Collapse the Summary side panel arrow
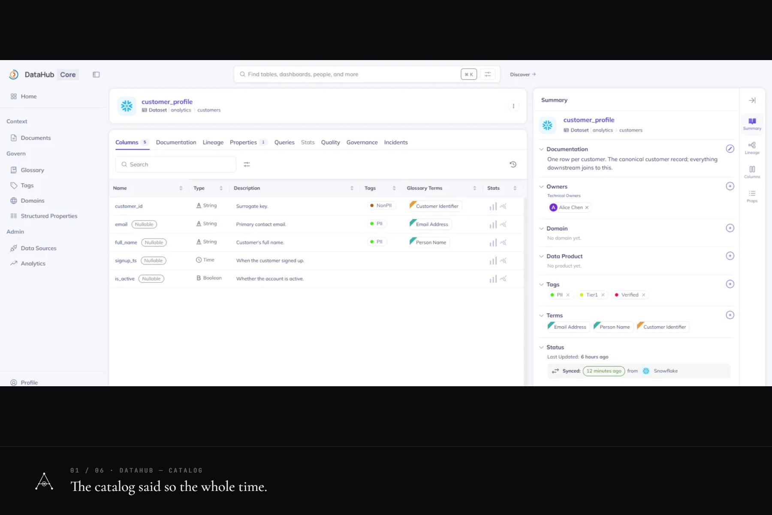772x515 pixels. pos(752,100)
